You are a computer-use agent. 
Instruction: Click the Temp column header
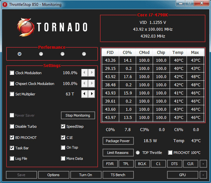click(178, 52)
